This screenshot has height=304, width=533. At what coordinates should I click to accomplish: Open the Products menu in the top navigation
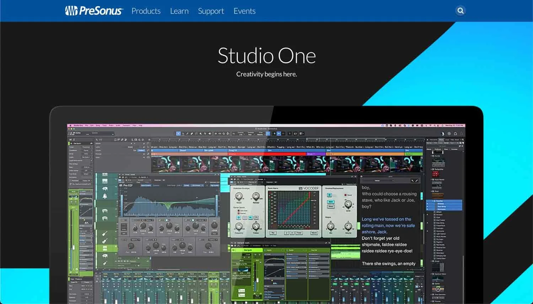pyautogui.click(x=146, y=11)
